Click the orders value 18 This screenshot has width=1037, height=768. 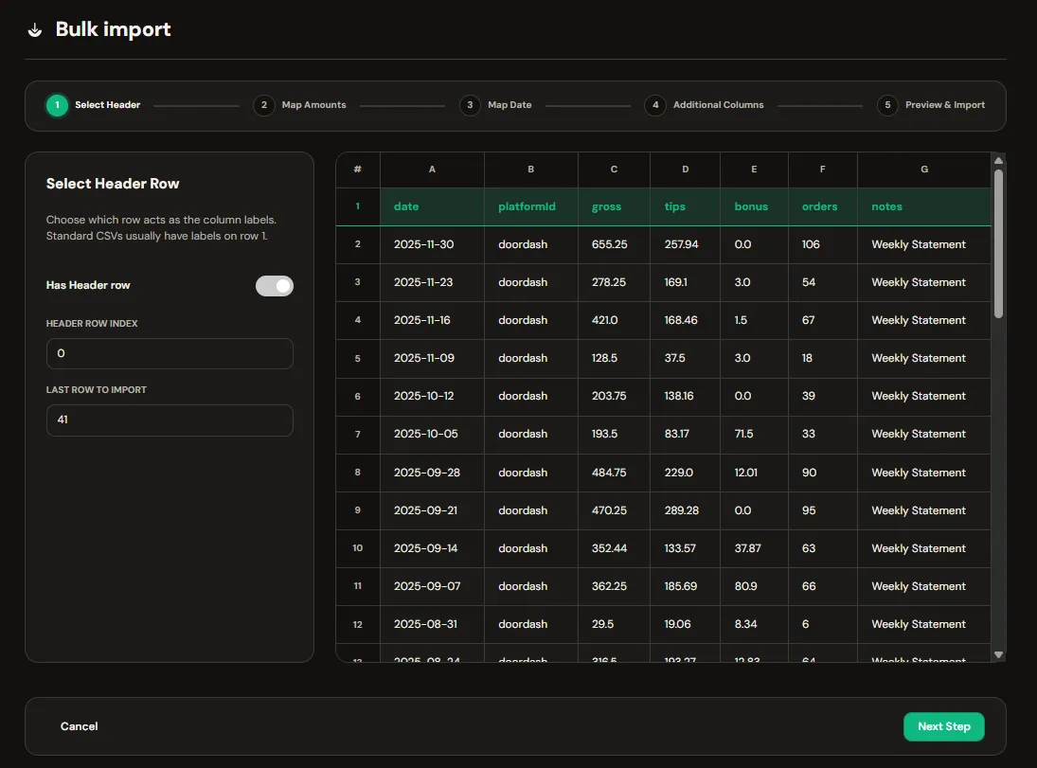(823, 359)
